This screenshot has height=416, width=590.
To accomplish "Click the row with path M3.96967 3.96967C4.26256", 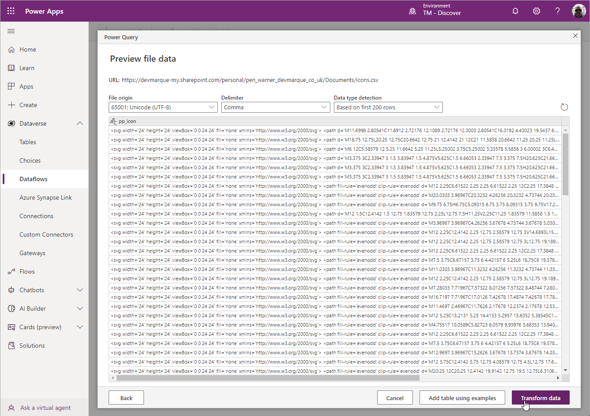I will tap(335, 223).
